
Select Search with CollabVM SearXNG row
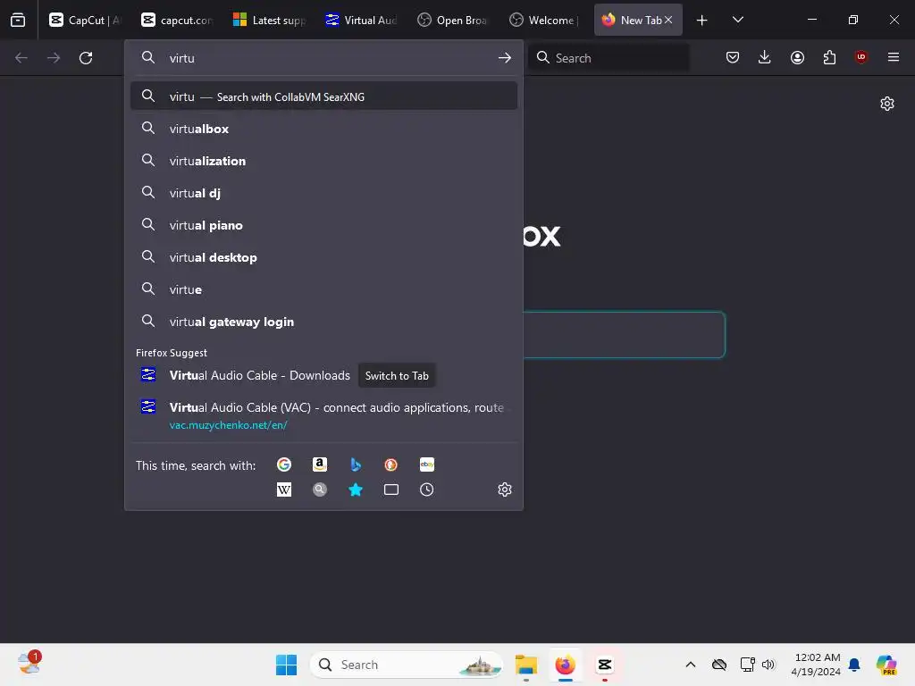point(323,96)
